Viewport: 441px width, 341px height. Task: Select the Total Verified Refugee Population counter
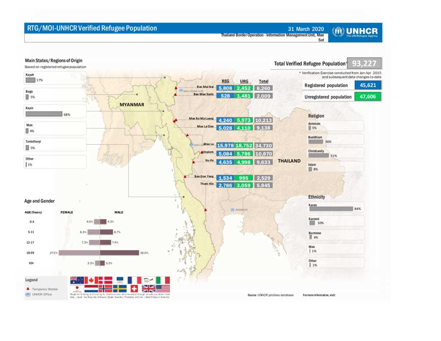click(363, 63)
